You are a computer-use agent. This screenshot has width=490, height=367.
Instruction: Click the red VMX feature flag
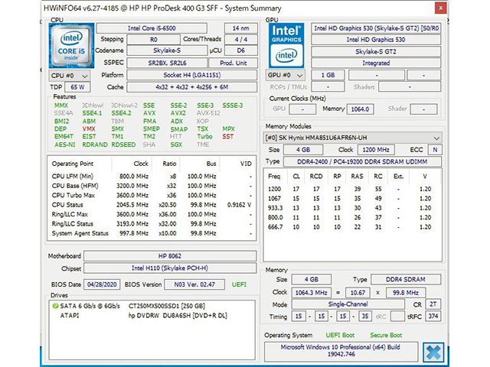(x=89, y=129)
